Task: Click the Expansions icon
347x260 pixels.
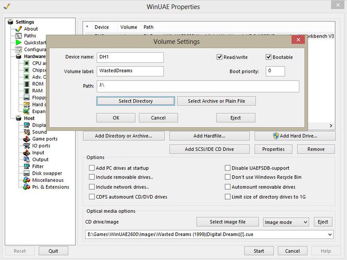Action: point(26,111)
